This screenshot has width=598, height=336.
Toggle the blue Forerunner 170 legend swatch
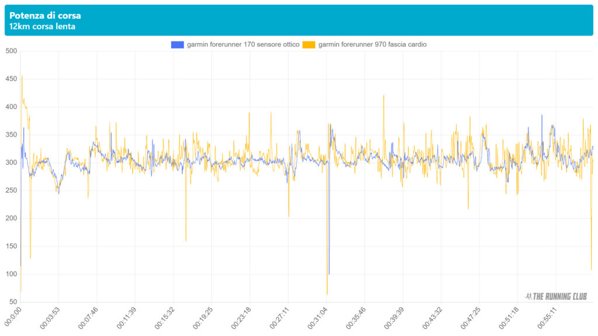(x=178, y=44)
